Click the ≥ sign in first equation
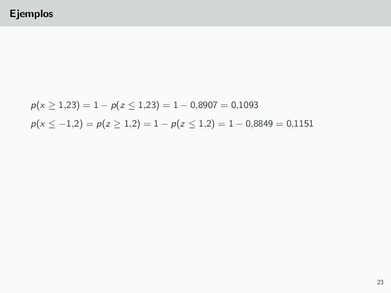 52,105
